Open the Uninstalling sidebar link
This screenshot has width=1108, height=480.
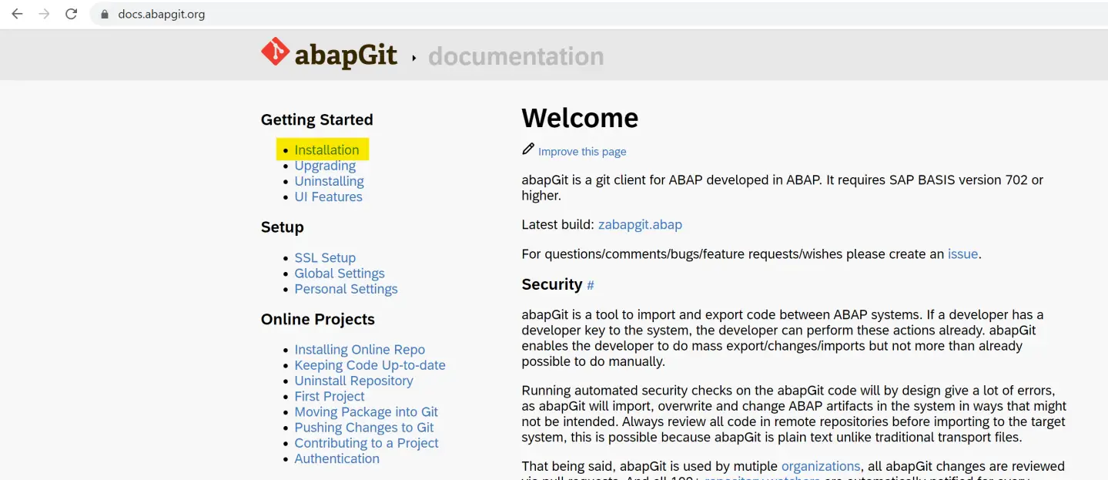[329, 181]
